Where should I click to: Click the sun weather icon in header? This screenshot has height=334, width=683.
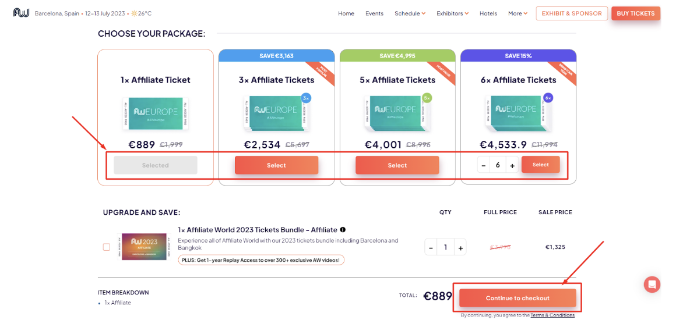click(x=134, y=13)
